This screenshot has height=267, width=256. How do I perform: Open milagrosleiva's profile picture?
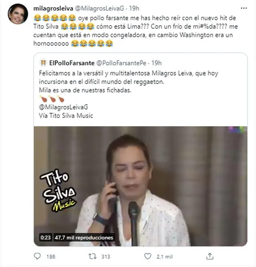(18, 14)
